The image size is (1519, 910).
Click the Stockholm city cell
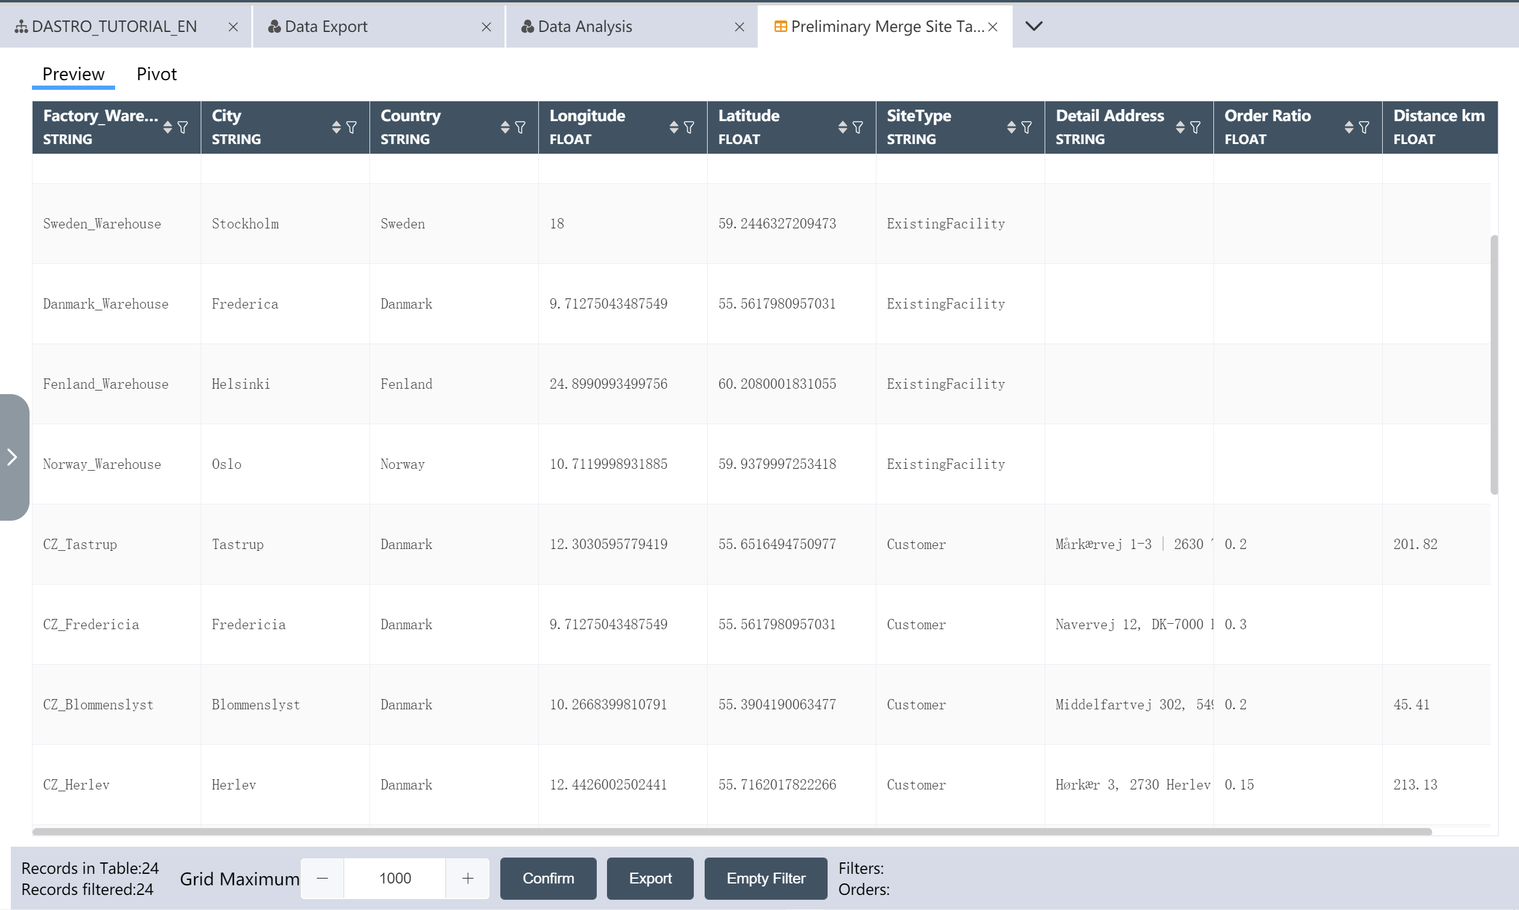coord(285,224)
